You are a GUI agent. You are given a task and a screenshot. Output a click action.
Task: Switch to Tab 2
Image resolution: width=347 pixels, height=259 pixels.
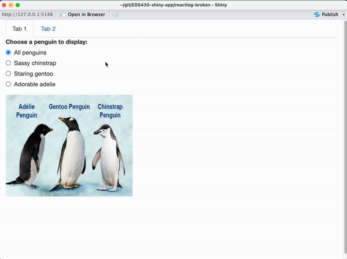48,29
